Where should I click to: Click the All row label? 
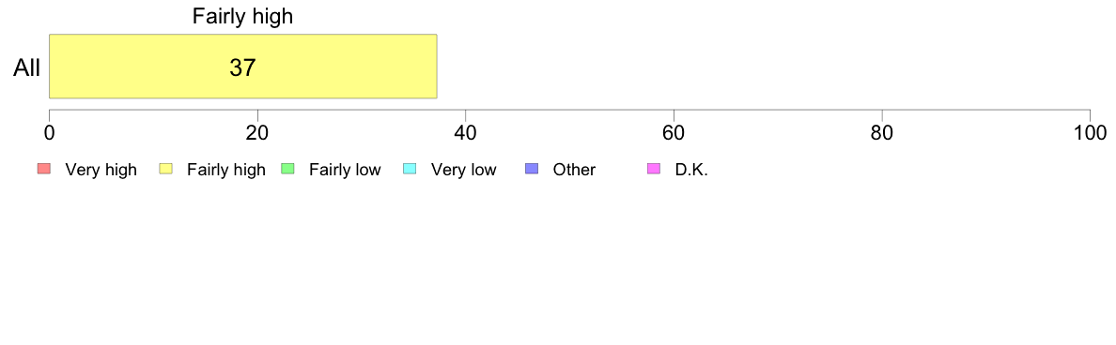coord(27,68)
